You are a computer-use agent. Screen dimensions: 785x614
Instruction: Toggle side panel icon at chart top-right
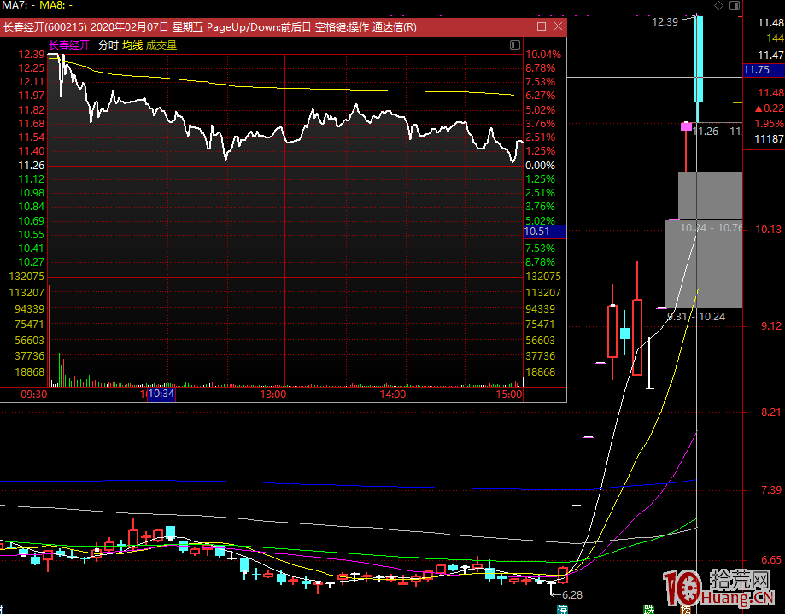point(736,6)
